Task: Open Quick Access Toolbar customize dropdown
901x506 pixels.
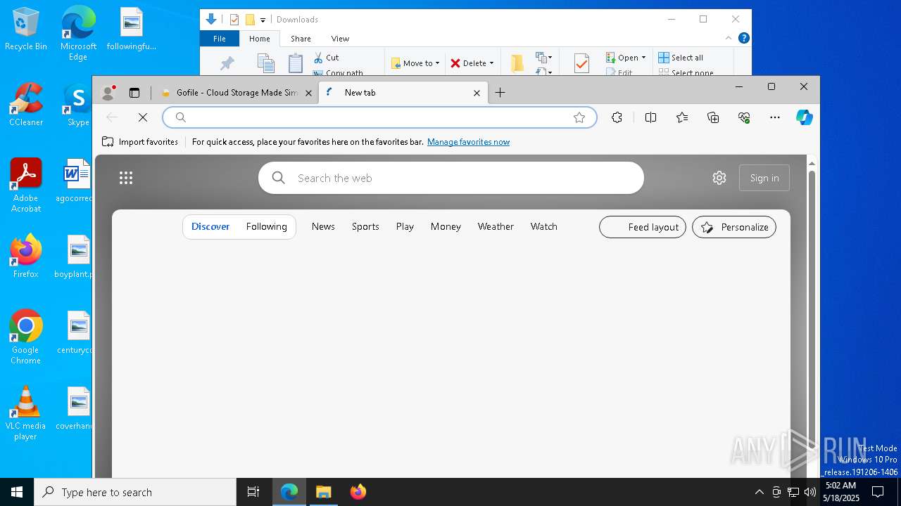Action: 263,20
